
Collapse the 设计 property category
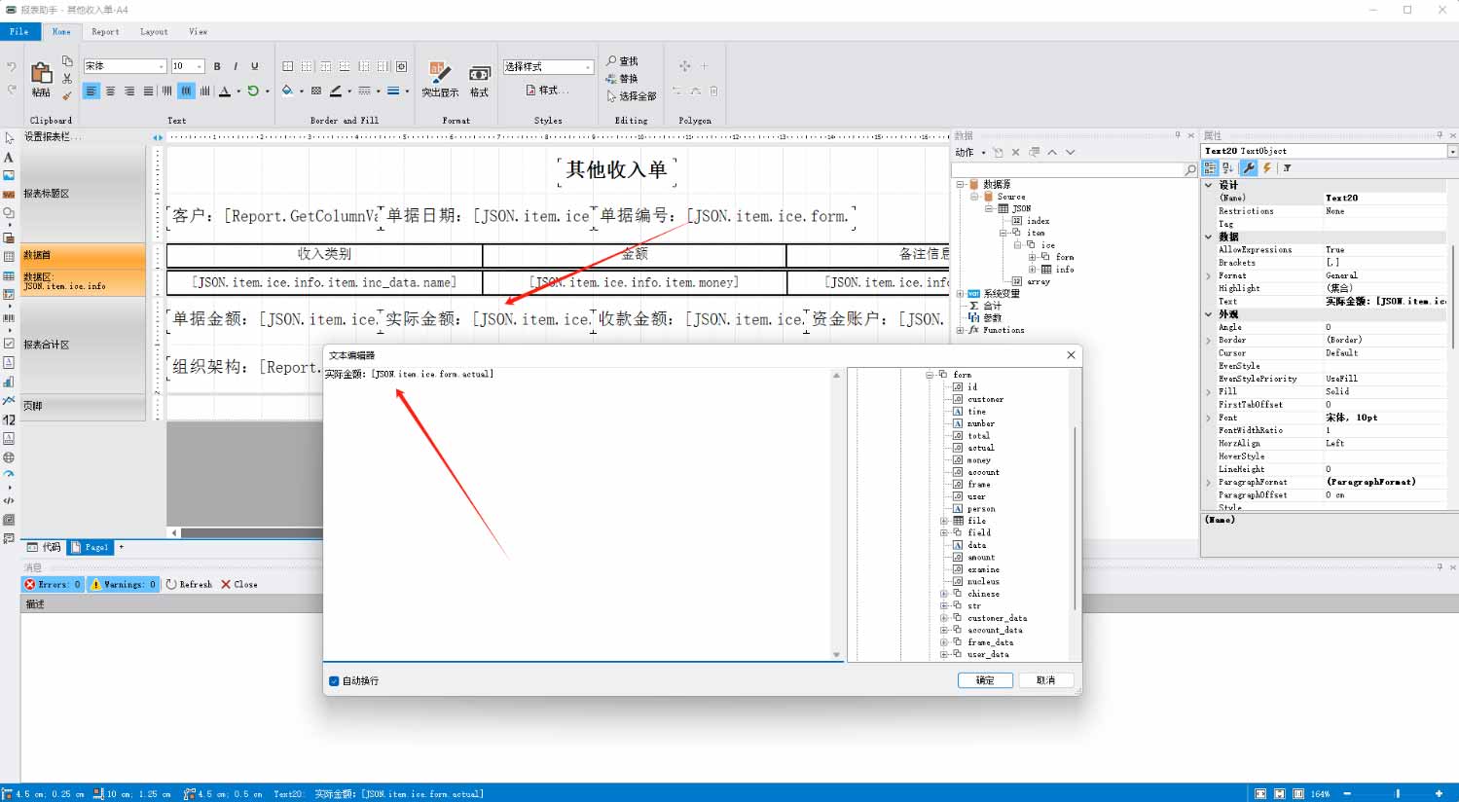point(1210,185)
